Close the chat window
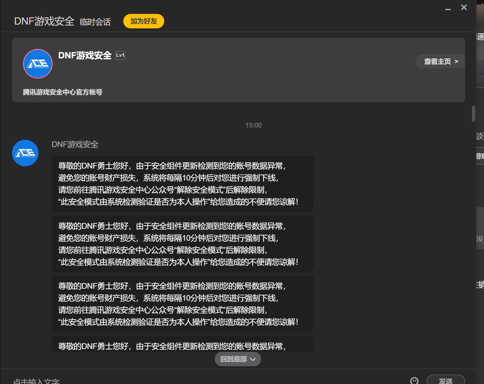The image size is (484, 384). (464, 7)
